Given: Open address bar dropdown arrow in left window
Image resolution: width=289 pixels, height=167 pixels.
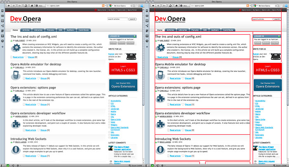Looking at the screenshot, I should point(106,6).
